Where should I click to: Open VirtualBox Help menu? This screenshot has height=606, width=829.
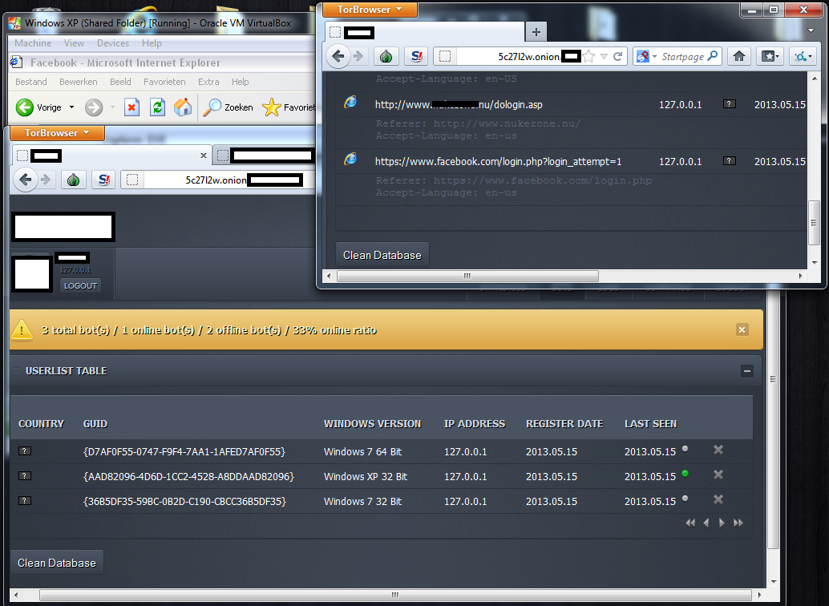click(x=152, y=43)
